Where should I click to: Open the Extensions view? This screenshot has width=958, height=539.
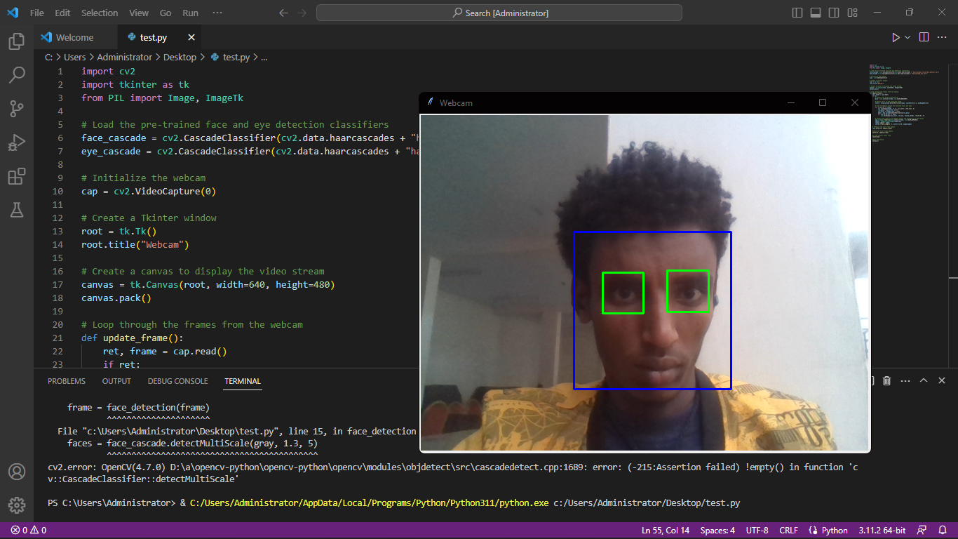(17, 176)
